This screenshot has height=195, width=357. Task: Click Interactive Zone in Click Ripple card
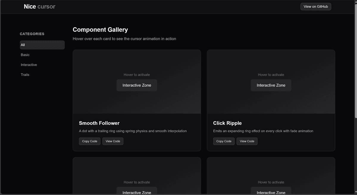pyautogui.click(x=271, y=85)
